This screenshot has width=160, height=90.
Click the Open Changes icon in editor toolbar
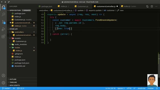coord(147,6)
